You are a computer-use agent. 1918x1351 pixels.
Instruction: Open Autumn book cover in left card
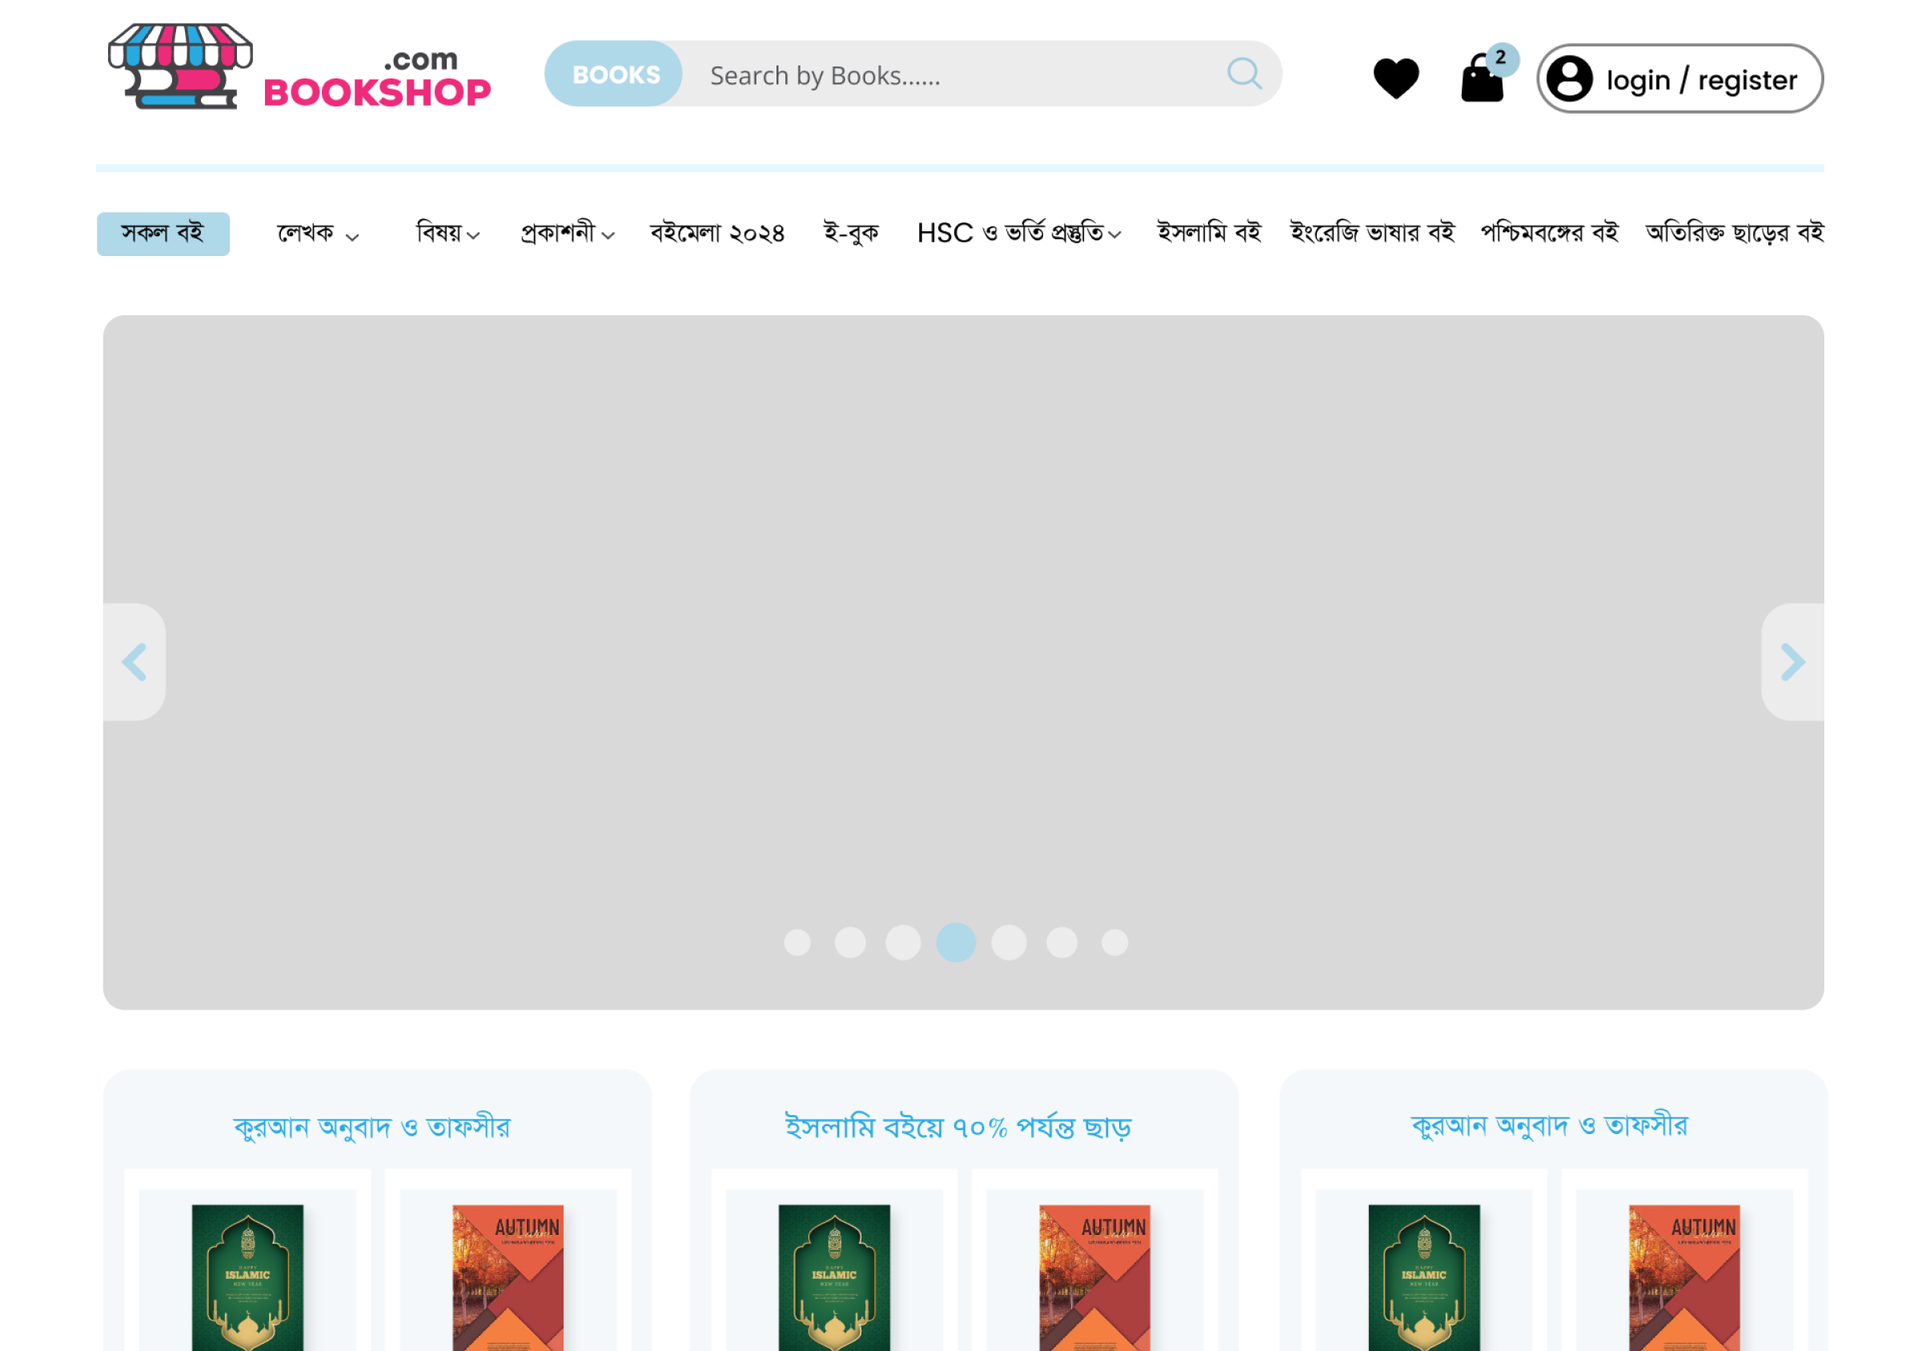tap(508, 1277)
